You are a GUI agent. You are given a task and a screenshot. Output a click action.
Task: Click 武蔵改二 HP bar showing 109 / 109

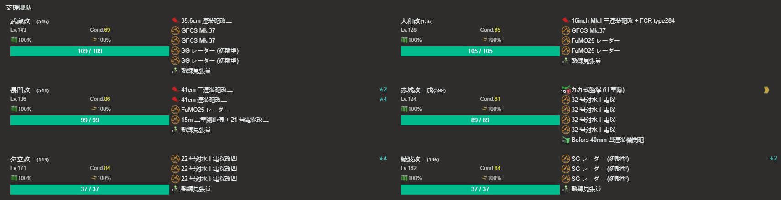(x=90, y=51)
